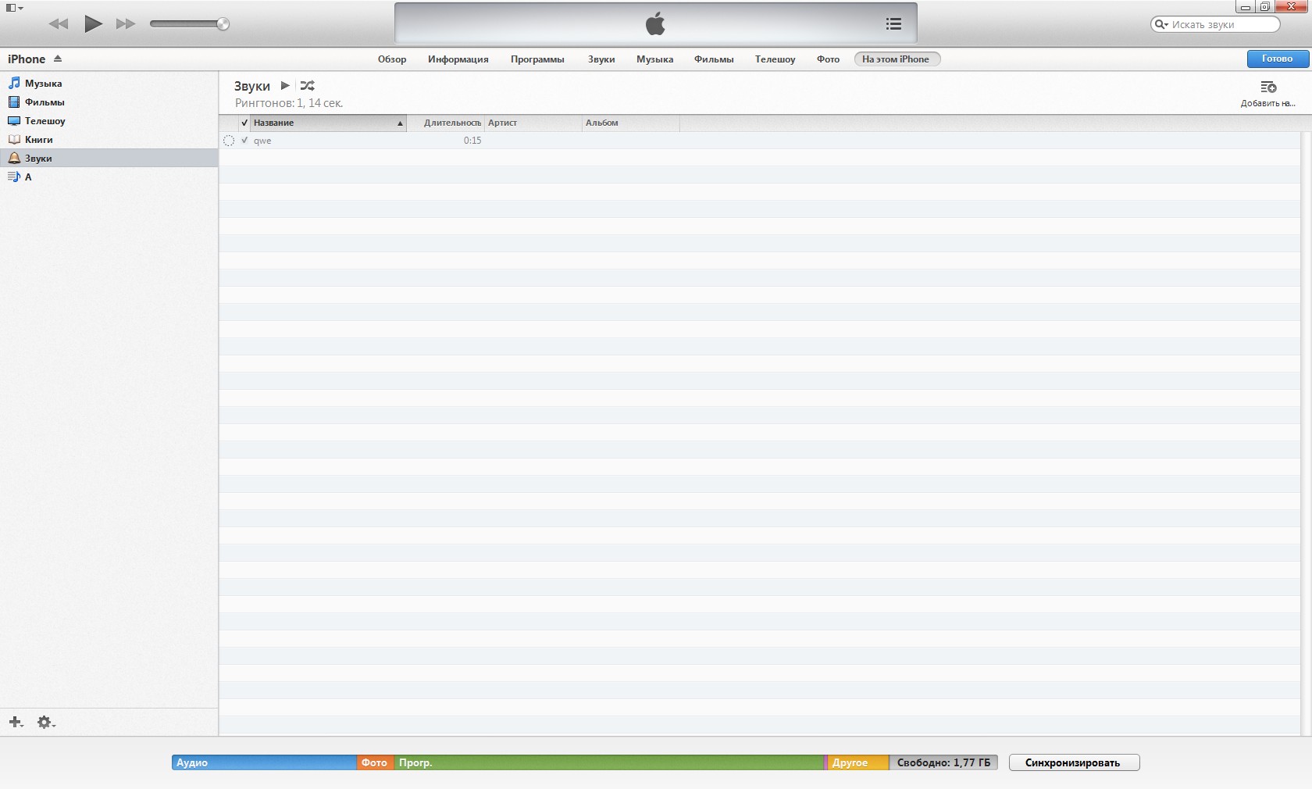Open the Фильмы tab in the top bar

click(714, 59)
